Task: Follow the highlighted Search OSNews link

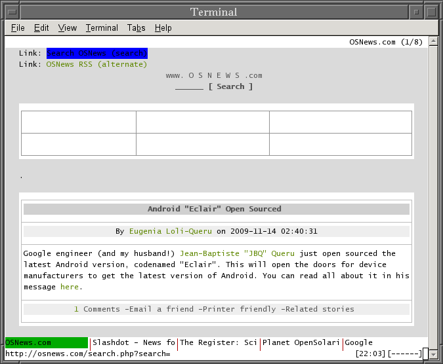Action: pyautogui.click(x=96, y=53)
